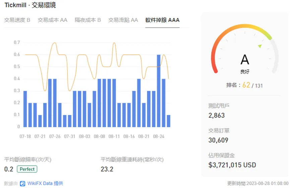Click the 07-31 x-axis date label
The image size is (290, 188).
point(69,137)
